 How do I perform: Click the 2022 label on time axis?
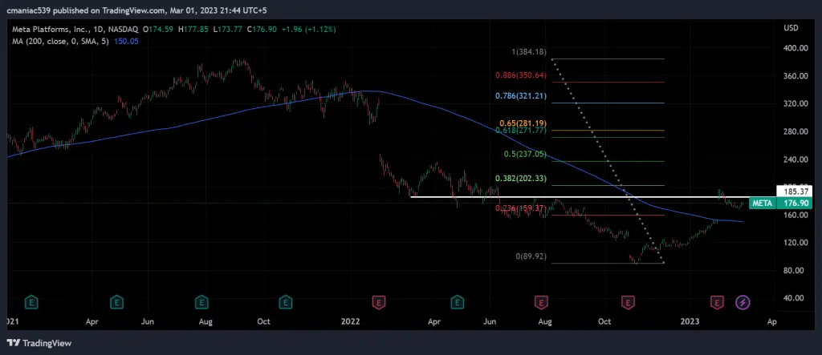pyautogui.click(x=350, y=321)
